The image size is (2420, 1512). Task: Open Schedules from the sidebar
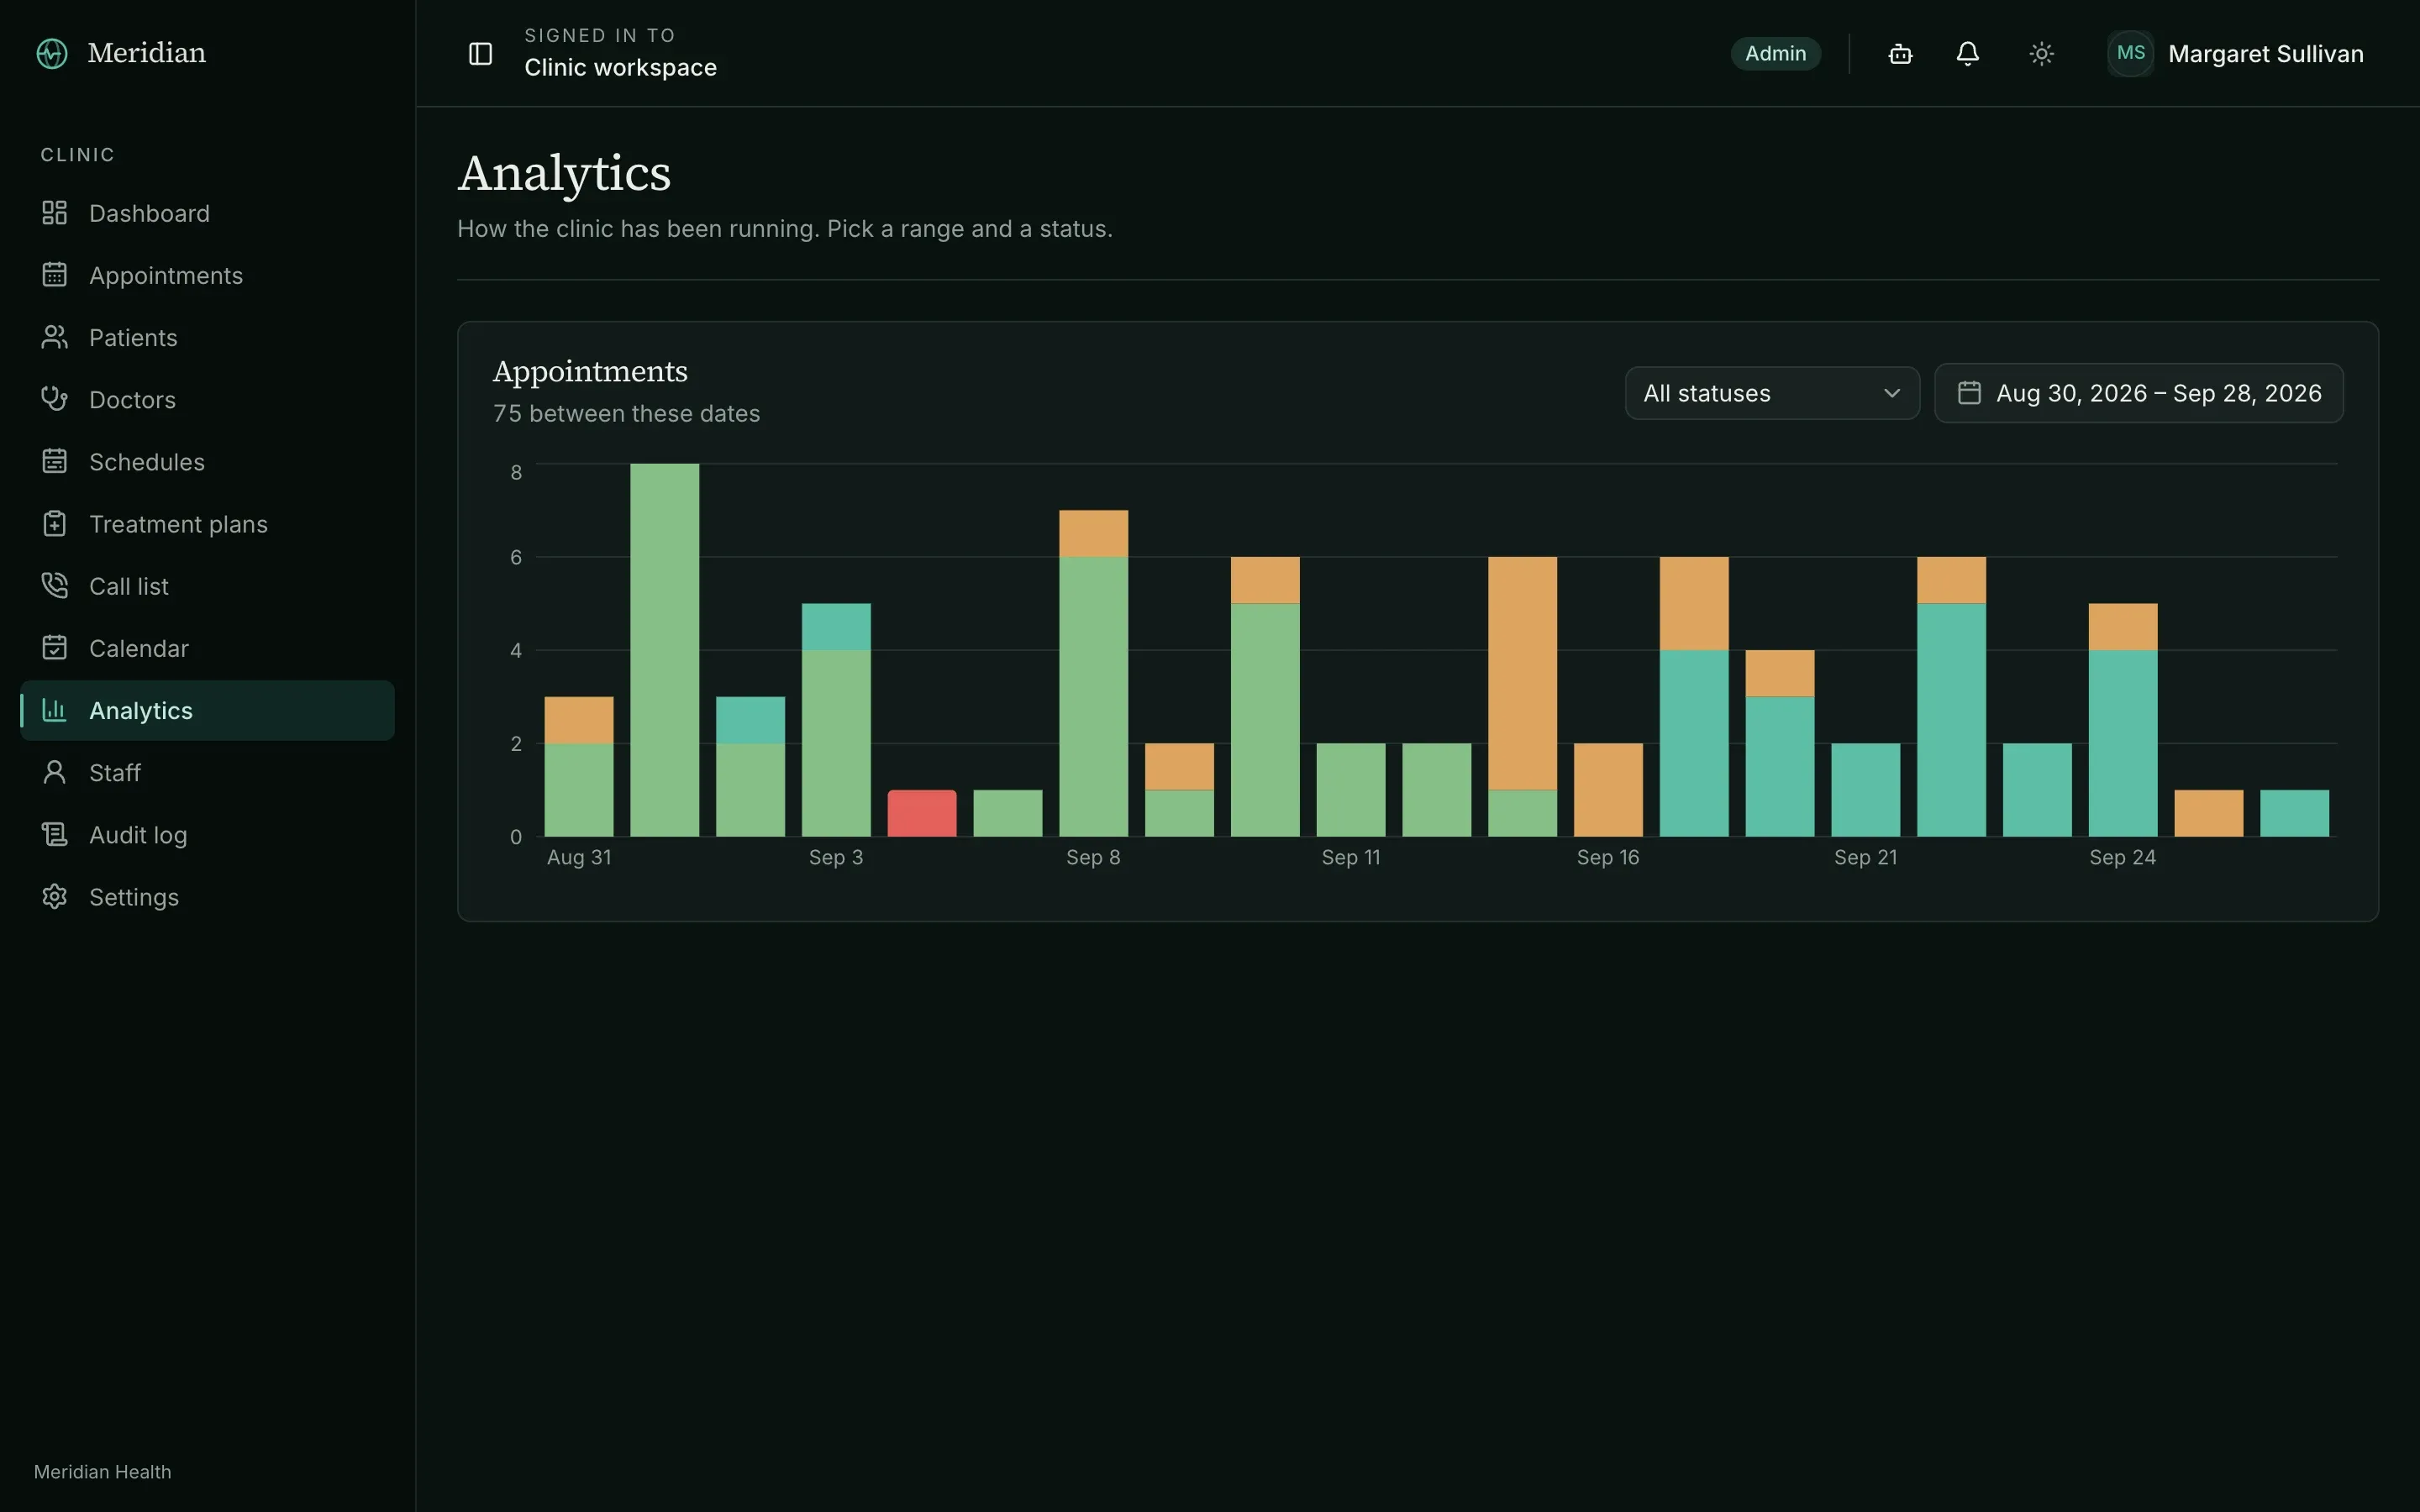tap(207, 461)
